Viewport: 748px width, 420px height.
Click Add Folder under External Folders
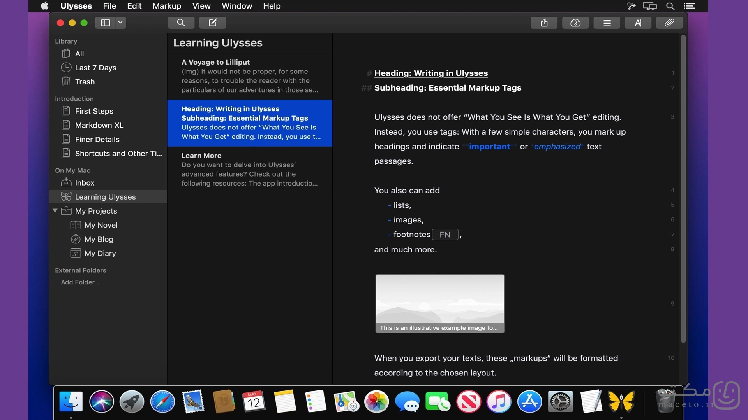[x=80, y=282]
